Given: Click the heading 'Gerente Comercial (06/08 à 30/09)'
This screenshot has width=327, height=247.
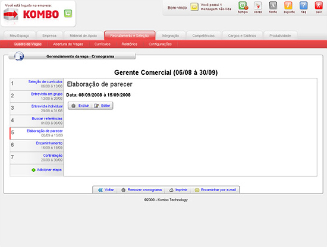Looking at the screenshot, I should click(x=166, y=72).
